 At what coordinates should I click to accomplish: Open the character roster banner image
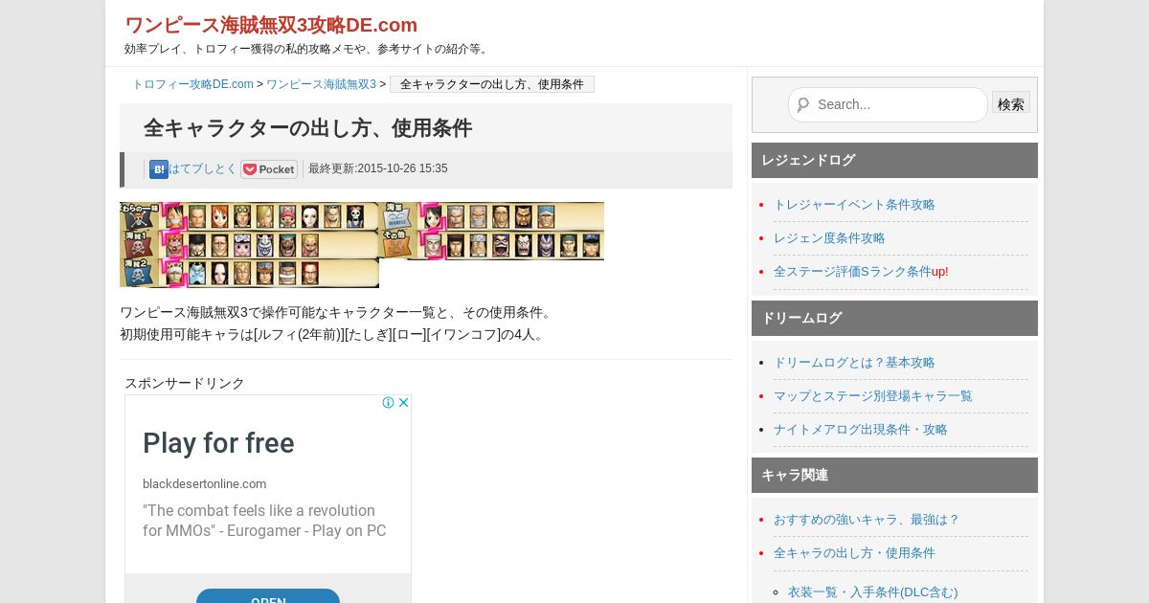[362, 245]
